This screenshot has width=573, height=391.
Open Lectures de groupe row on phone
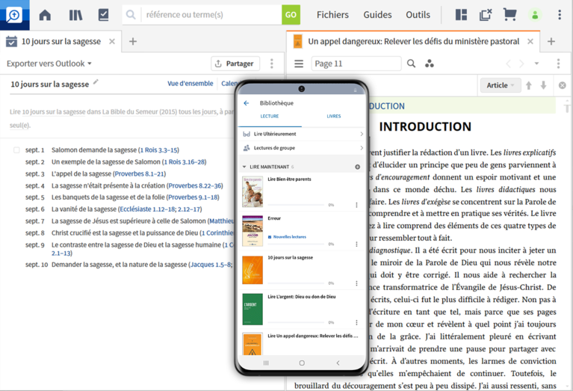[303, 148]
